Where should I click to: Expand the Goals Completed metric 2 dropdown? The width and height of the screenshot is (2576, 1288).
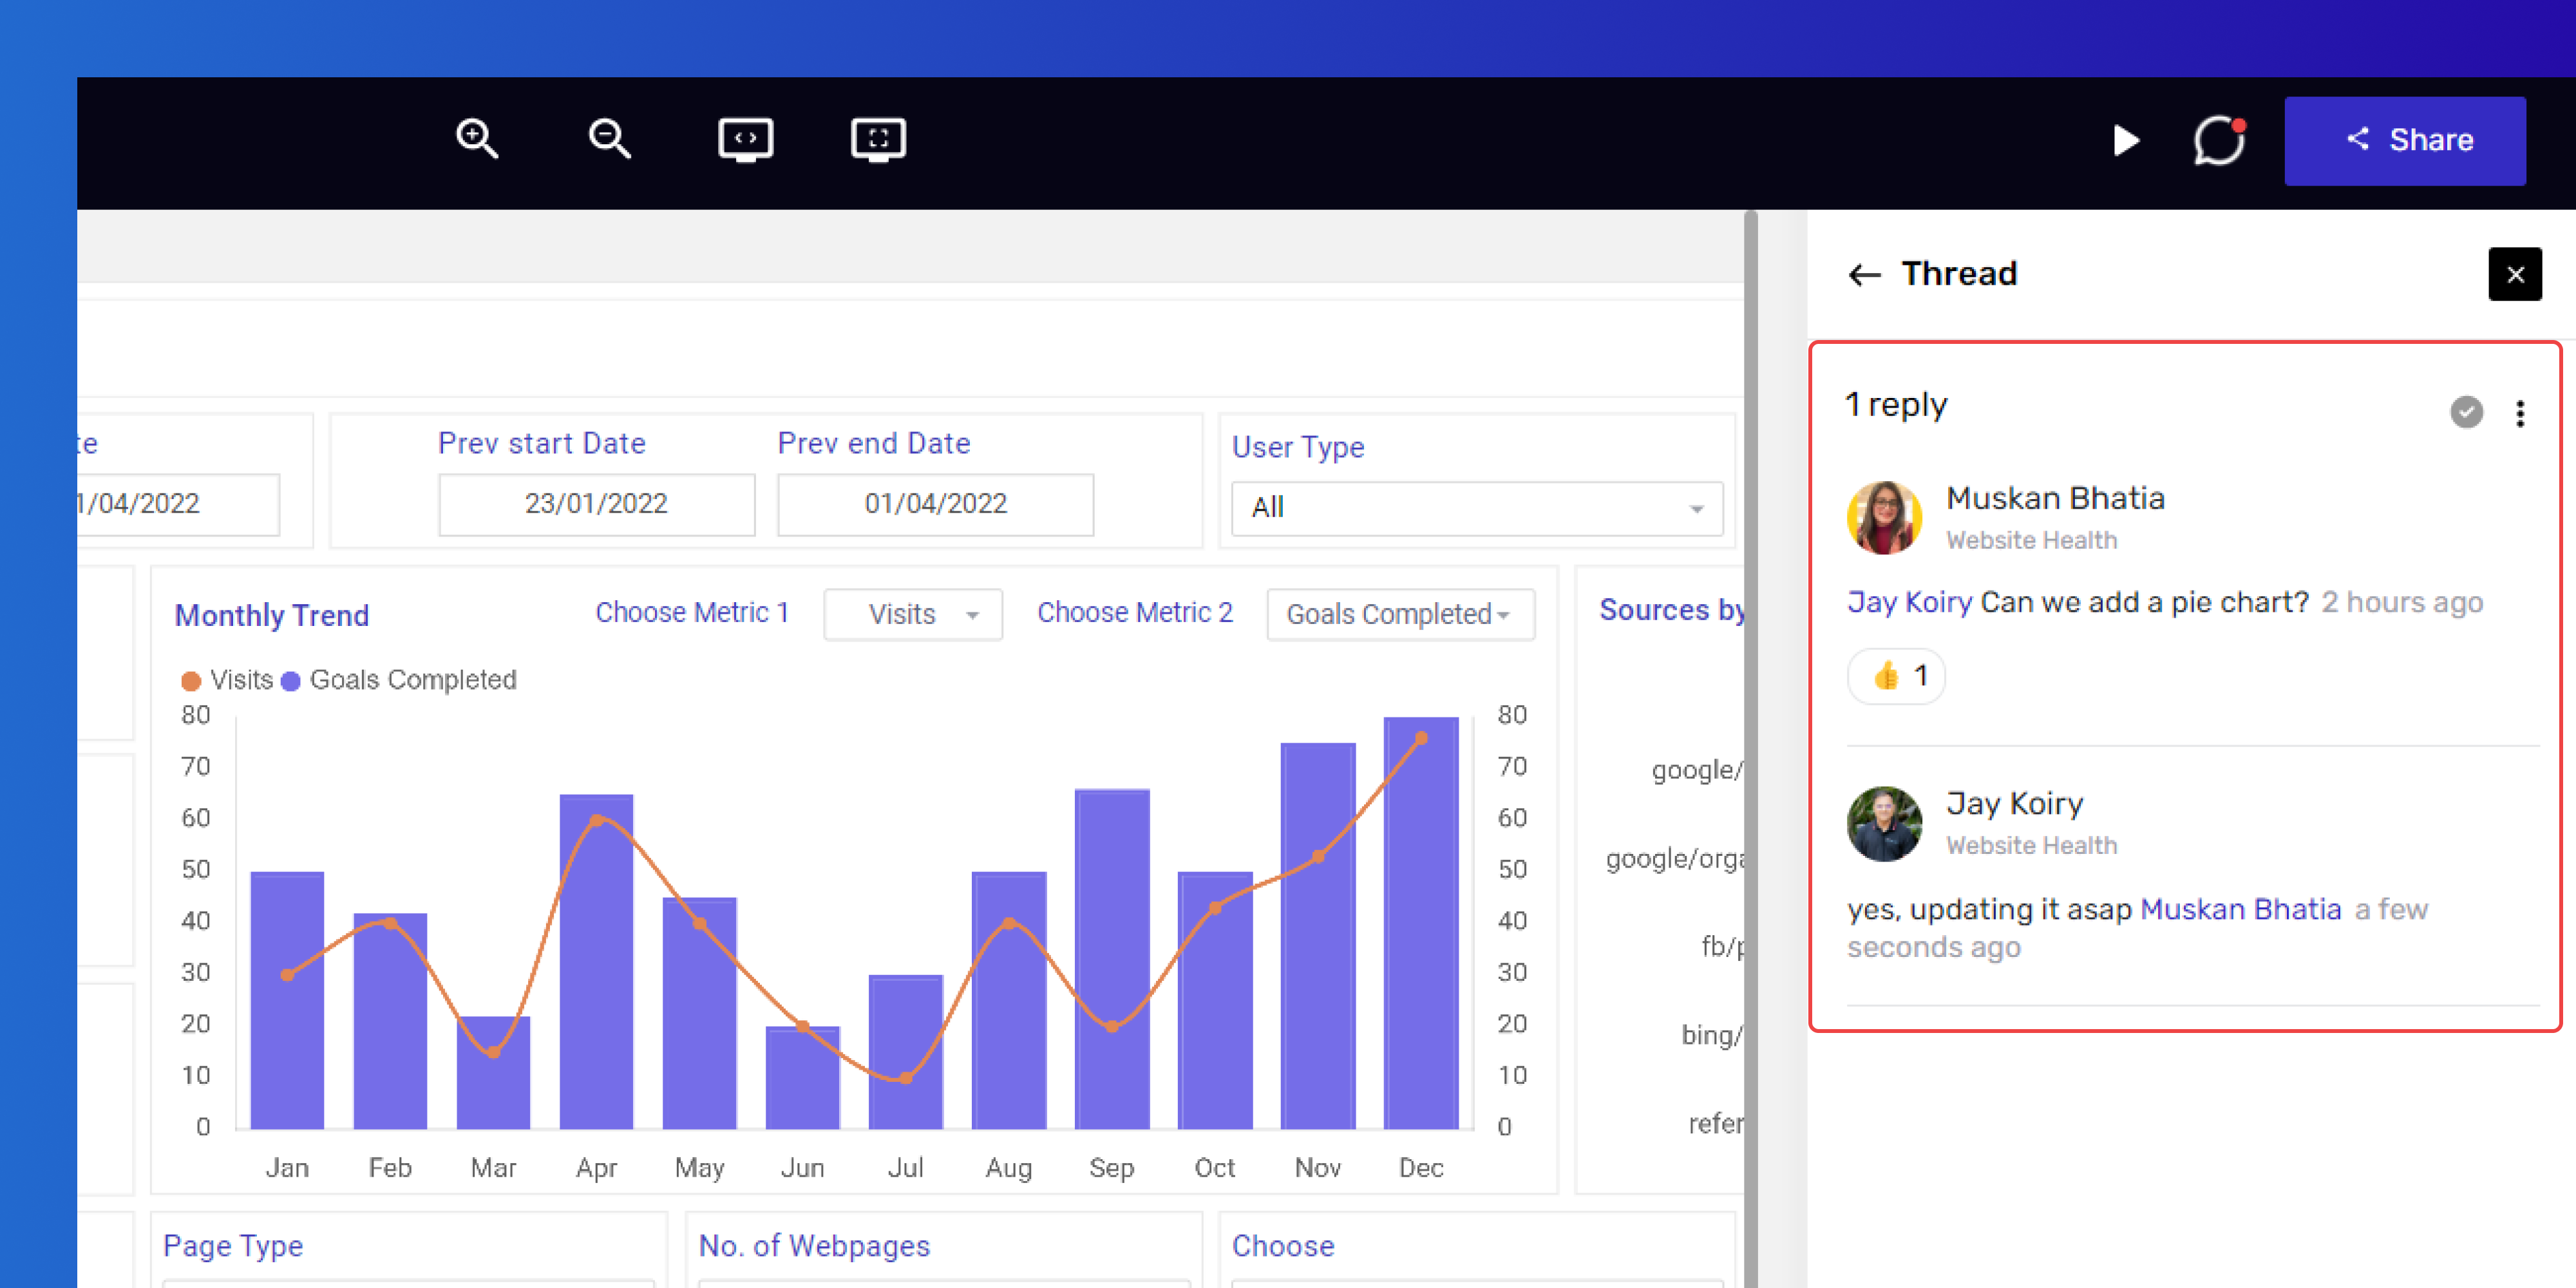[1400, 614]
